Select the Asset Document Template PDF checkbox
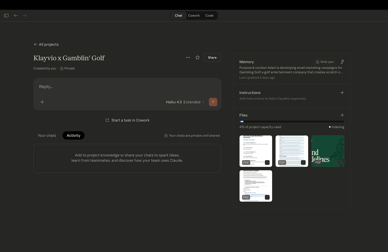This screenshot has width=388, height=252. tap(267, 197)
